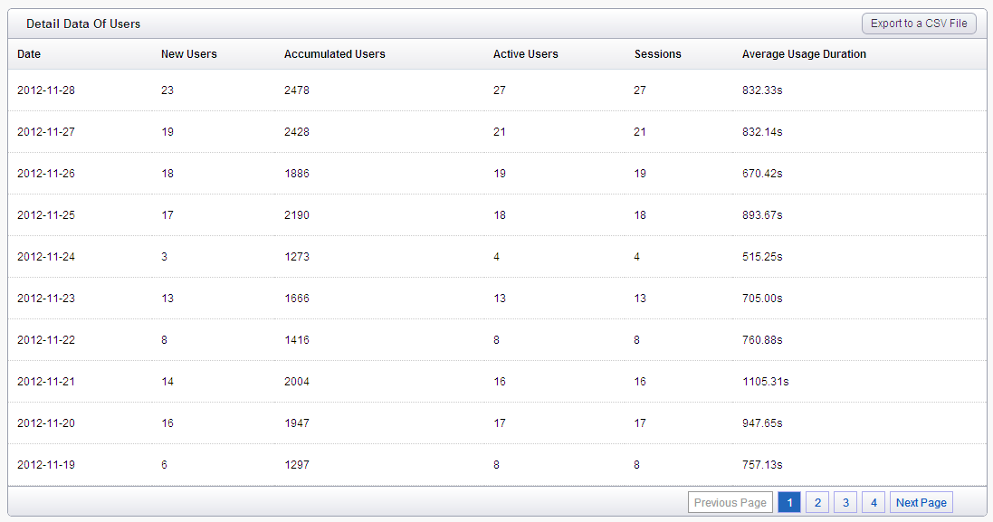Click the Previous Page button
This screenshot has width=993, height=522.
click(x=730, y=502)
